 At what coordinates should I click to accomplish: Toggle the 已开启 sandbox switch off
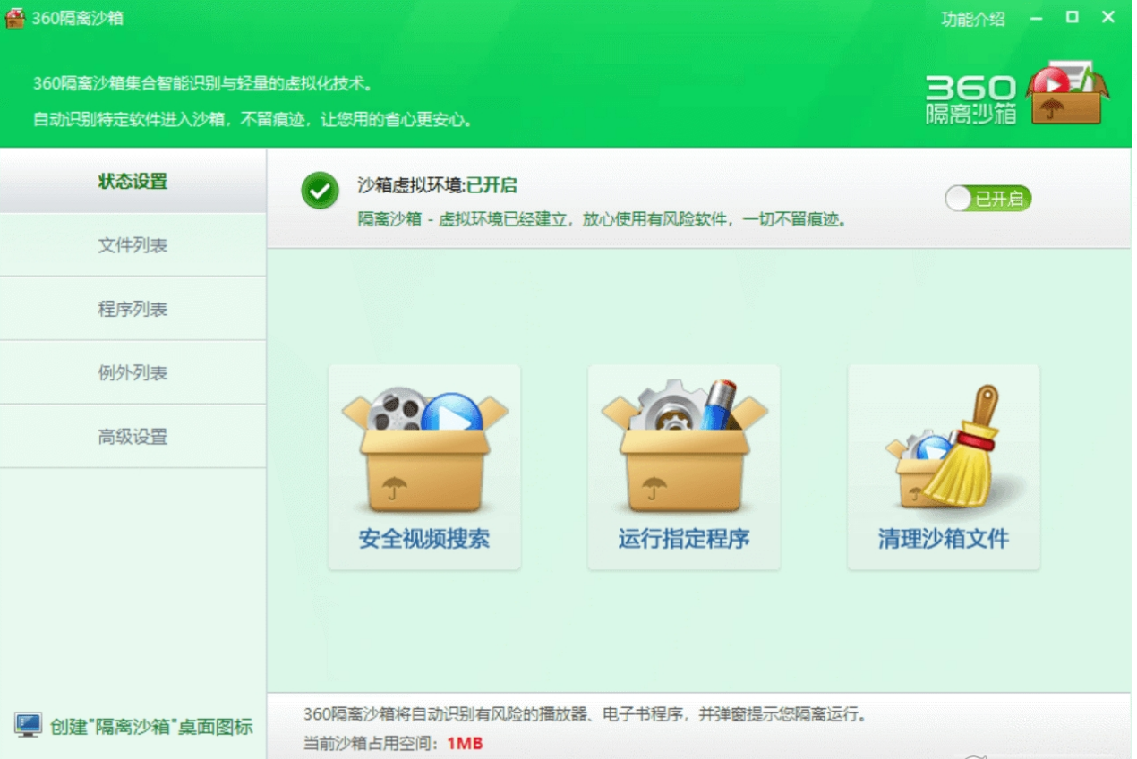point(986,198)
